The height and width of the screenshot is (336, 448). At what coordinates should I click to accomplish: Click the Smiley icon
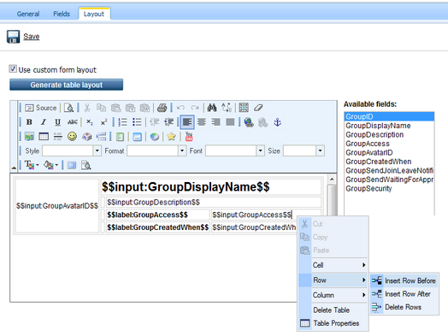(x=72, y=137)
